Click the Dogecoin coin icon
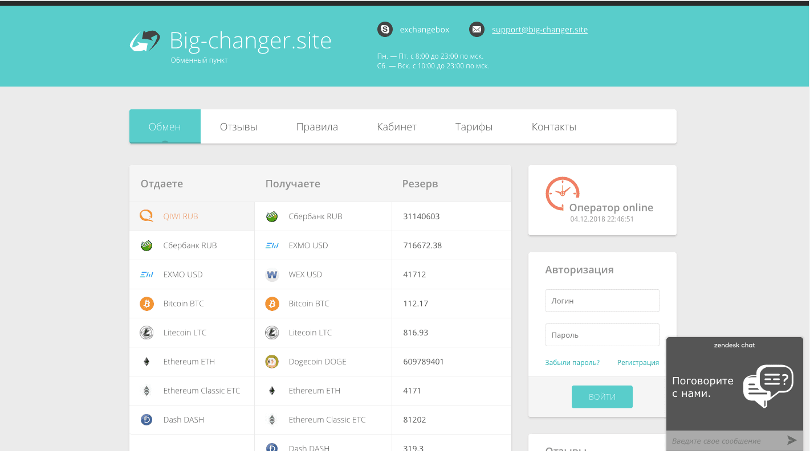Image resolution: width=810 pixels, height=451 pixels. pos(272,361)
